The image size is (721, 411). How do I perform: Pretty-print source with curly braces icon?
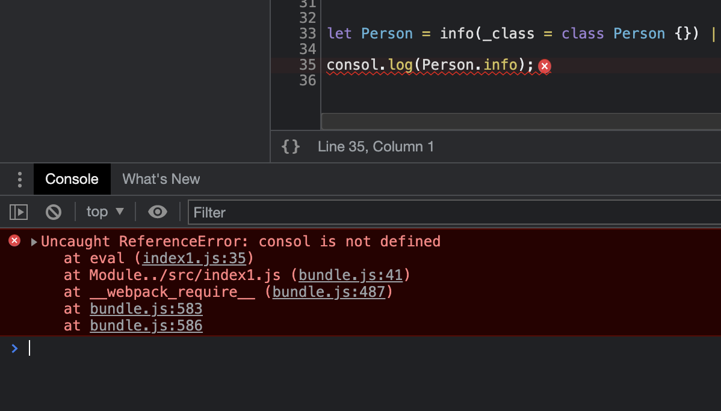[291, 147]
